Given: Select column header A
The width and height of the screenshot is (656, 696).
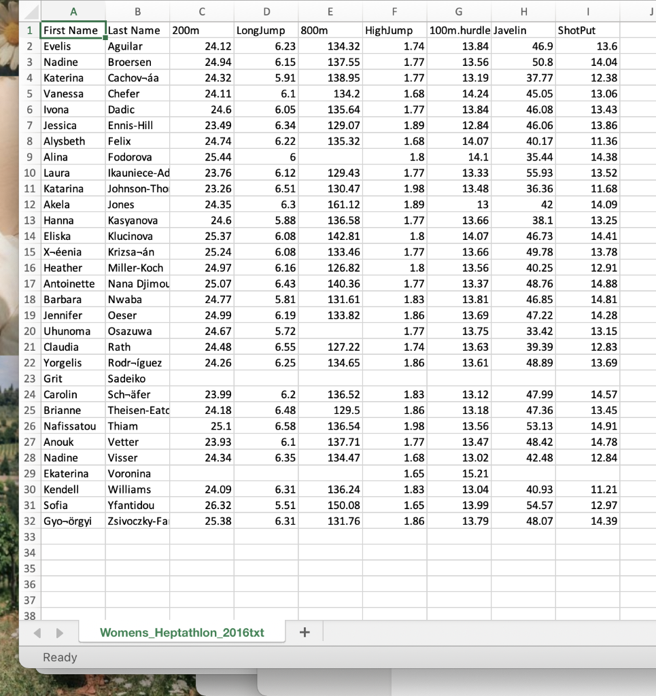Looking at the screenshot, I should coord(73,11).
